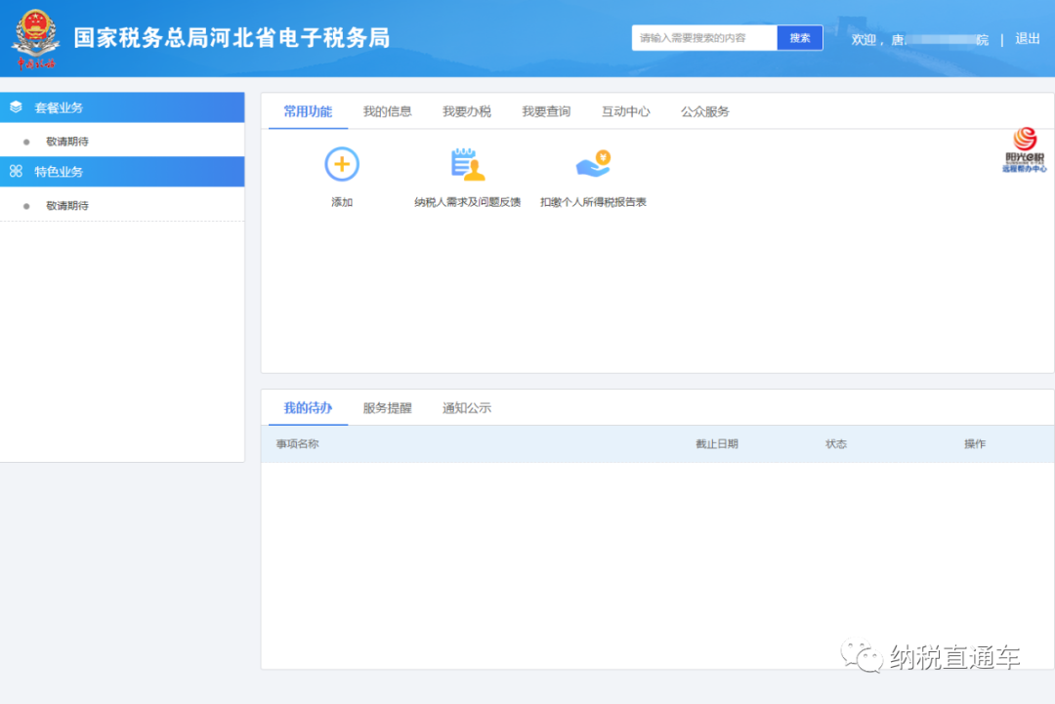Screen dimensions: 1055x704
Task: Select the 互动中心 tab
Action: pyautogui.click(x=625, y=111)
